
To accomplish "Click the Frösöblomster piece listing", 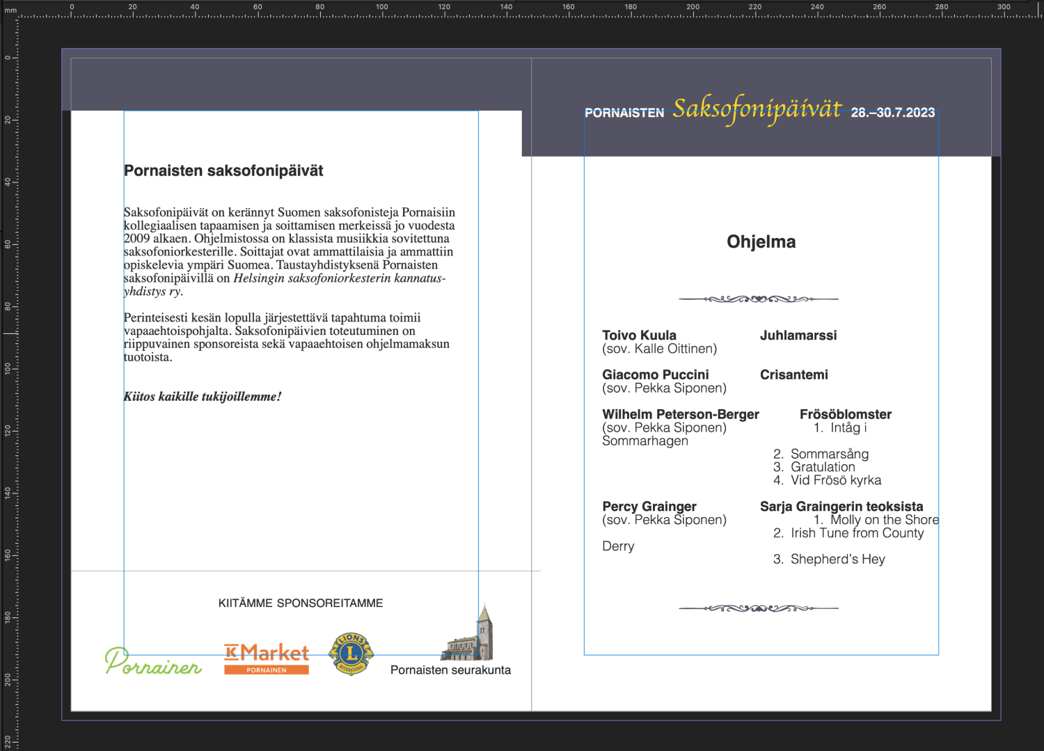I will (x=846, y=413).
